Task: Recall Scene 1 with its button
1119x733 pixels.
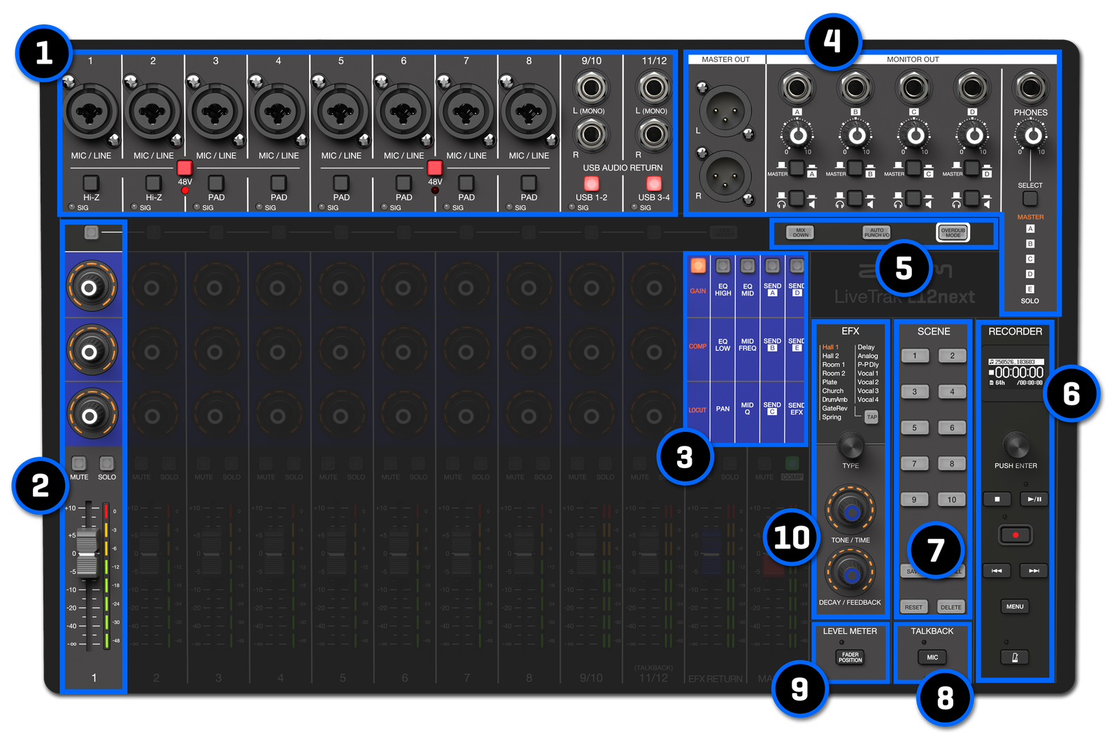Action: point(914,356)
